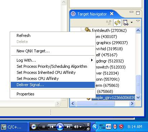Minimize the Target Navigator panel
This screenshot has height=132, width=148.
point(131,12)
